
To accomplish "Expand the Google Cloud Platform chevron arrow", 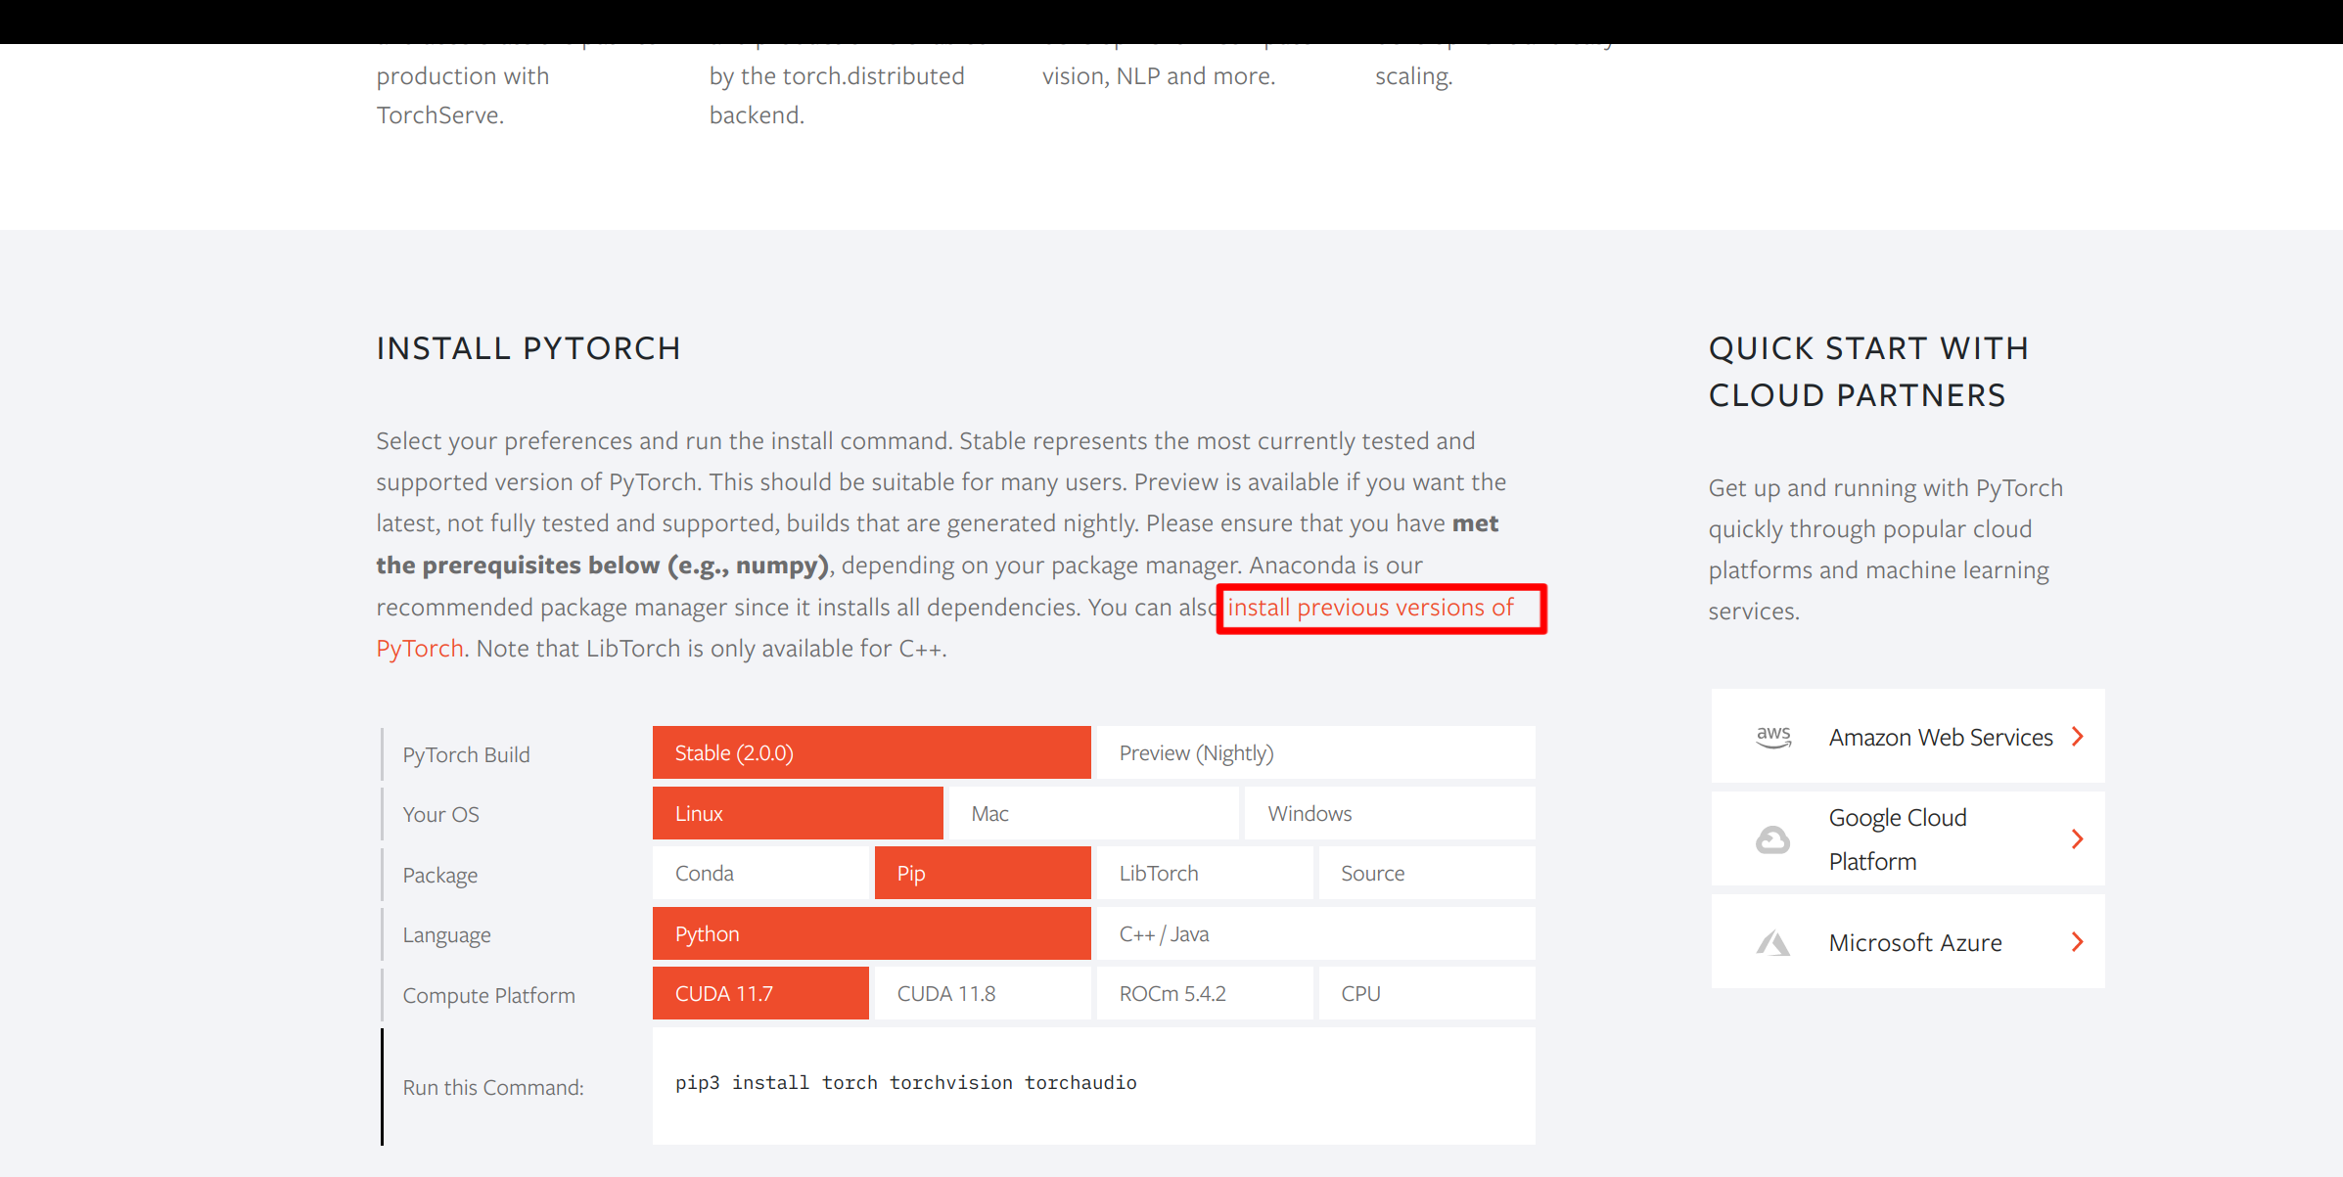I will (x=2077, y=839).
